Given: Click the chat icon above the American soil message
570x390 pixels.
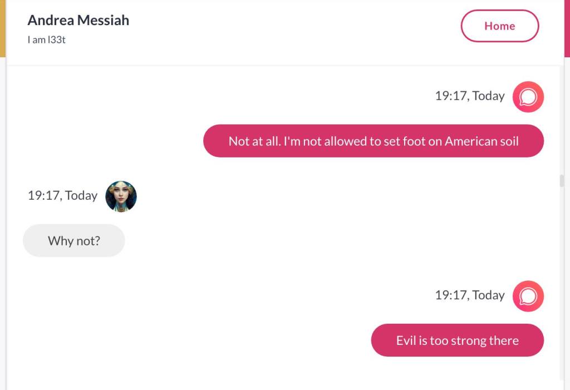Looking at the screenshot, I should point(528,97).
